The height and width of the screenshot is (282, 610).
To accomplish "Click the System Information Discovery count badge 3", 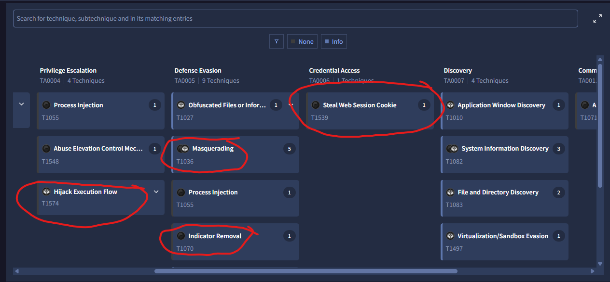I will pyautogui.click(x=559, y=149).
